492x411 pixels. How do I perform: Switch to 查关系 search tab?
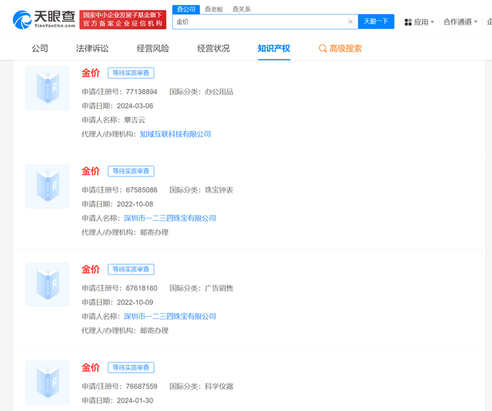[241, 9]
